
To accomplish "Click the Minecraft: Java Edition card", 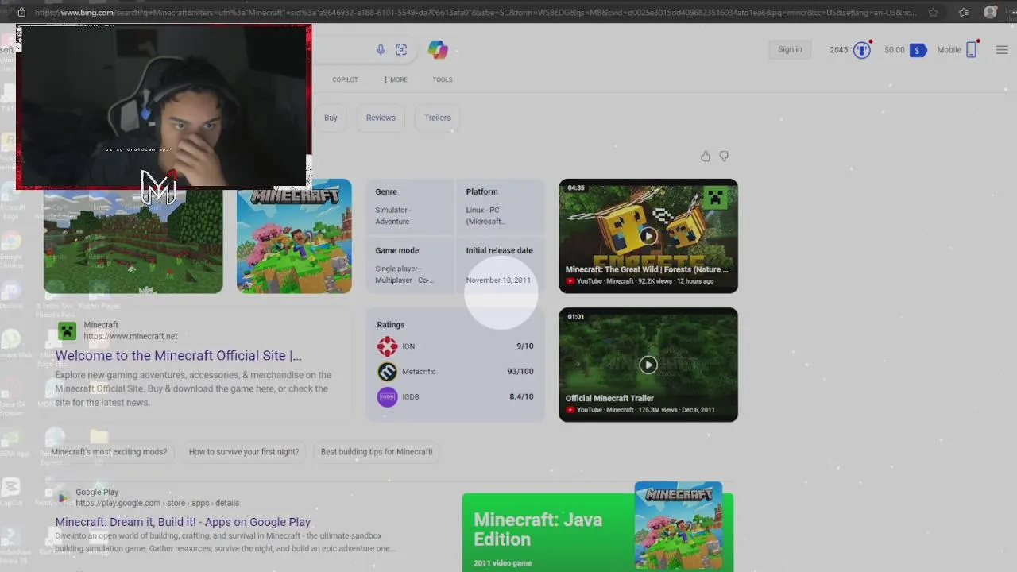I will (x=597, y=532).
